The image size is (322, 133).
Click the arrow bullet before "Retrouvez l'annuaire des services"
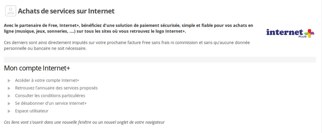click(9, 88)
